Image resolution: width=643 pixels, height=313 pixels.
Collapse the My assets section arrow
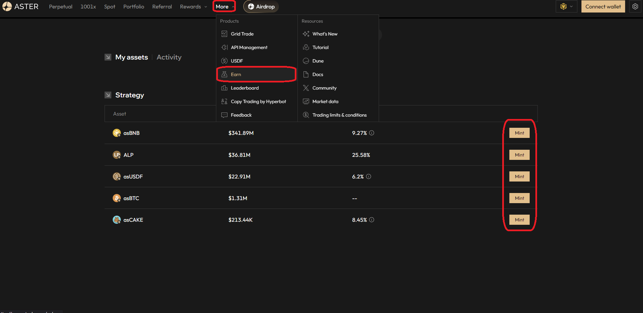point(108,57)
